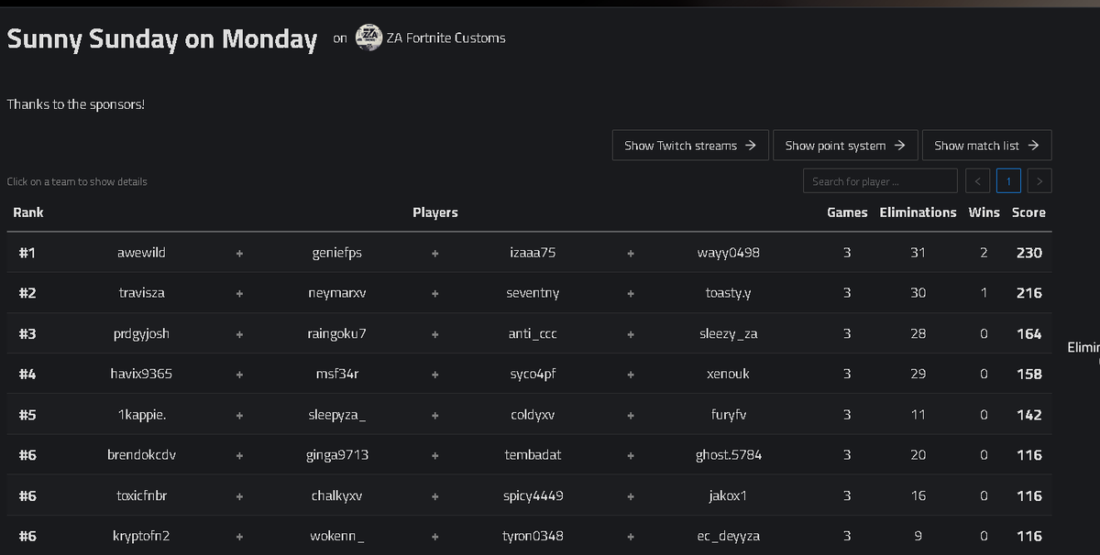Select player seventny
Image resolution: width=1100 pixels, height=555 pixels.
tap(533, 293)
